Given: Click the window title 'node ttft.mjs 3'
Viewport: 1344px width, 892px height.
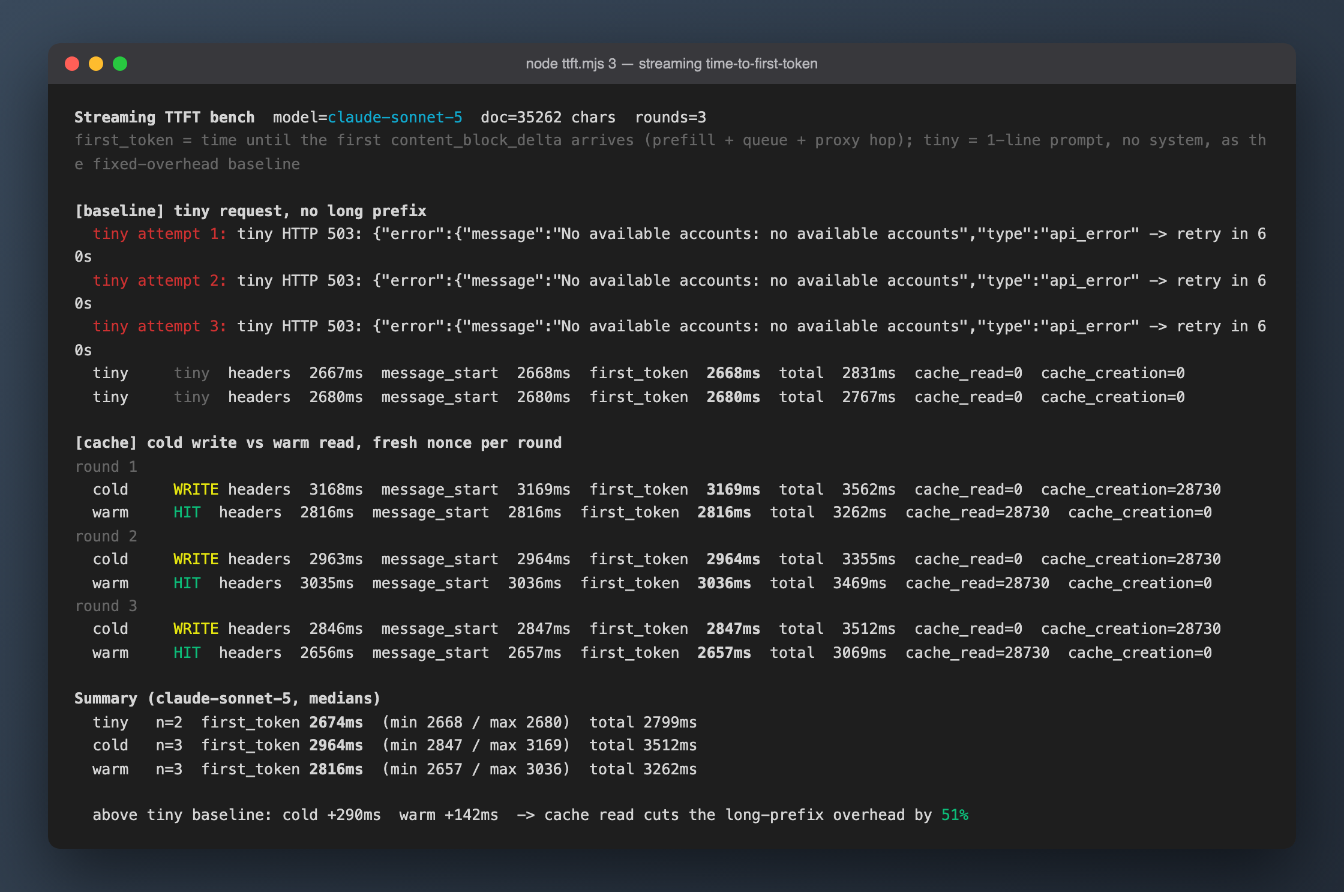Looking at the screenshot, I should click(571, 64).
